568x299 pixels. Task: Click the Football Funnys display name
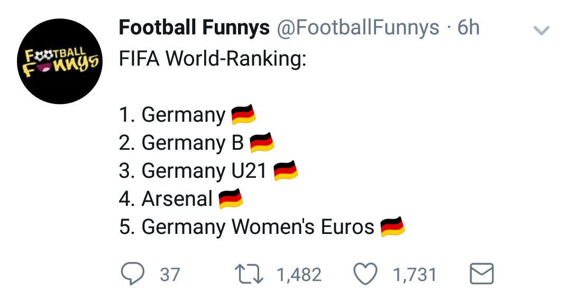pyautogui.click(x=194, y=28)
